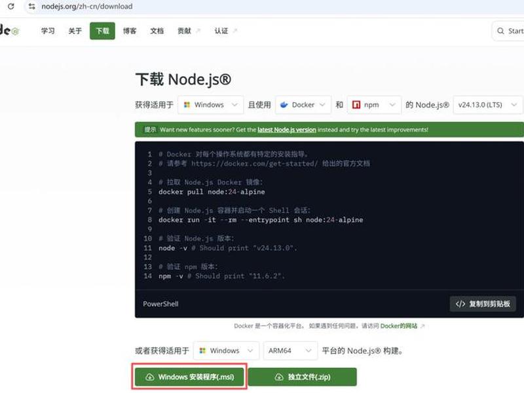Click the browser reload icon
The width and height of the screenshot is (524, 393).
click(x=11, y=6)
